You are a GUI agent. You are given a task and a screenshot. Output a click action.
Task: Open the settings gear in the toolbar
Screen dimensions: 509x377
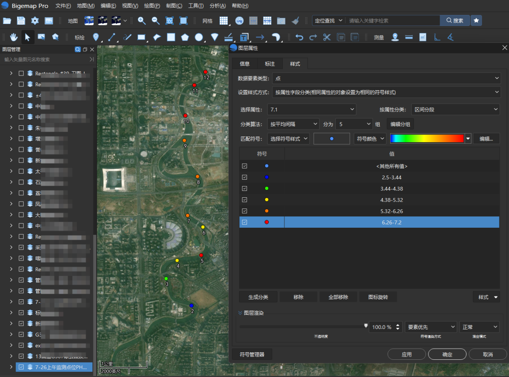point(35,21)
